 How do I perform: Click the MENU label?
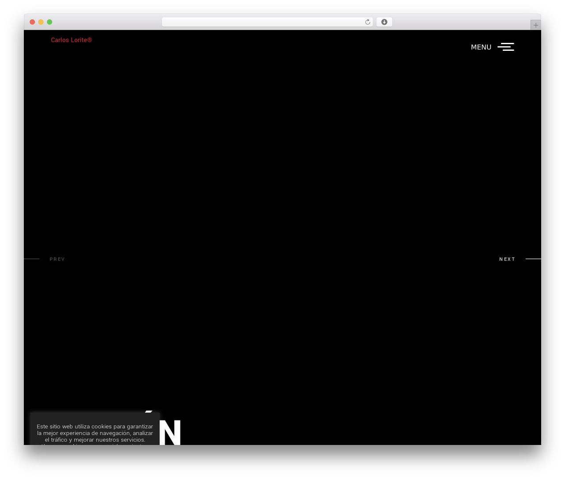point(481,47)
